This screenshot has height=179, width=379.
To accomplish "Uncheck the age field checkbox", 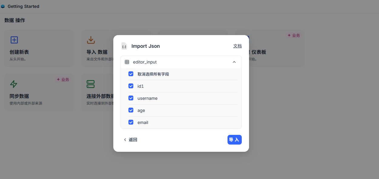I will tap(131, 110).
